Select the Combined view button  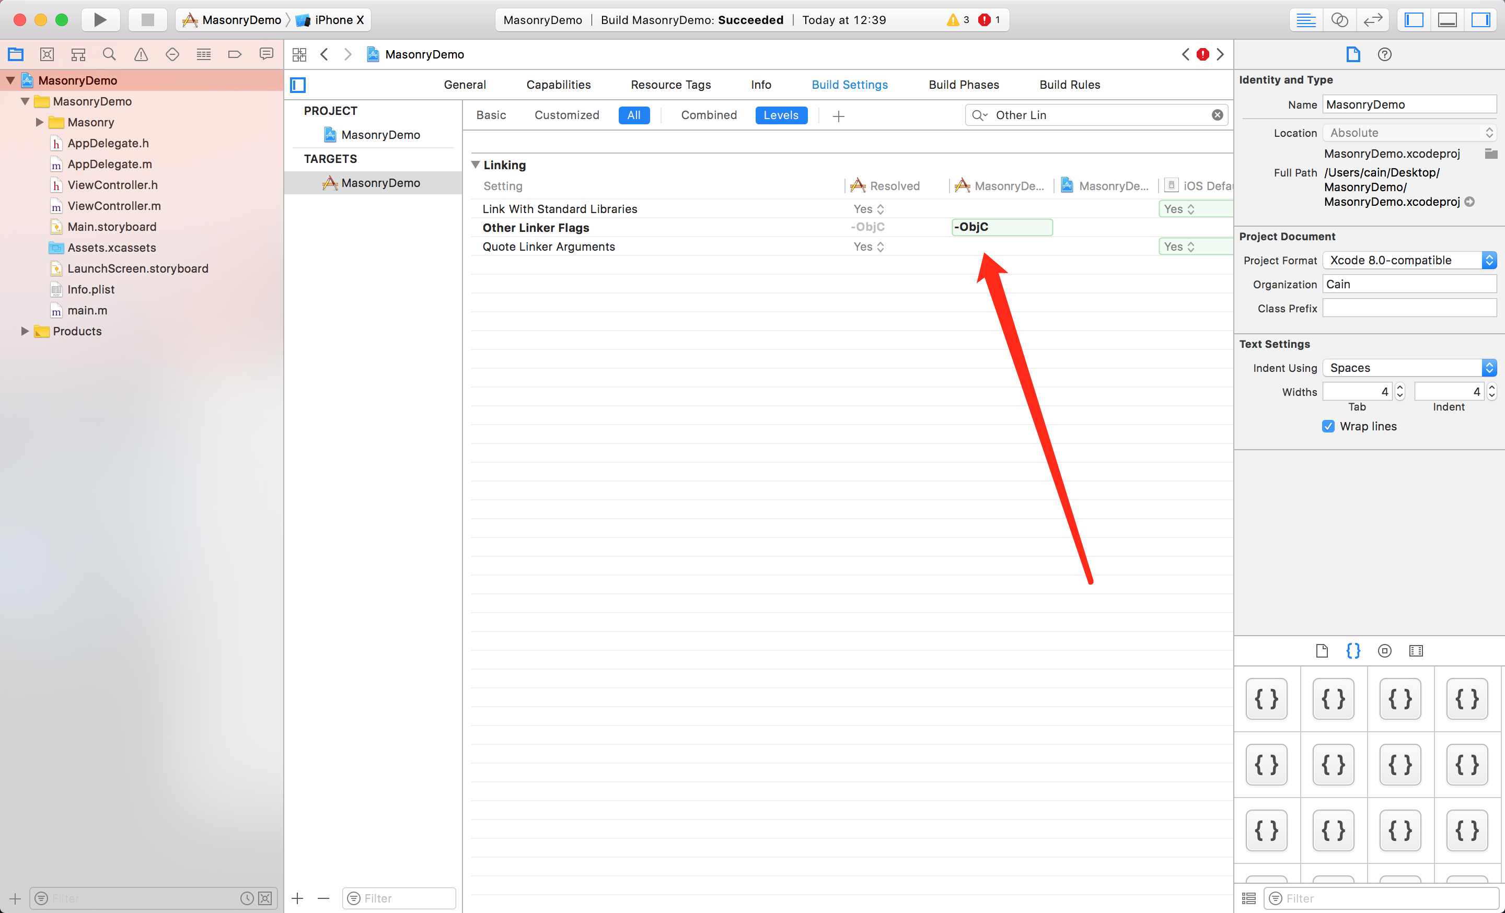point(709,115)
